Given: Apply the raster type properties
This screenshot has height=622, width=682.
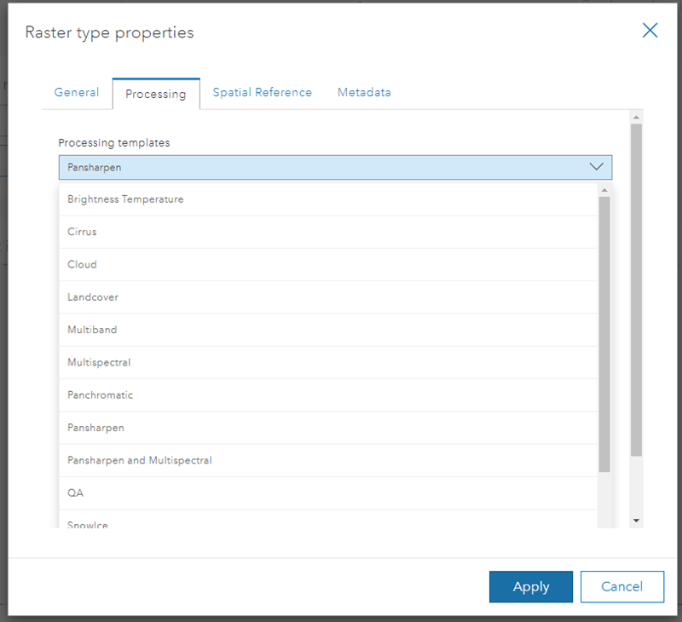Looking at the screenshot, I should coord(530,586).
